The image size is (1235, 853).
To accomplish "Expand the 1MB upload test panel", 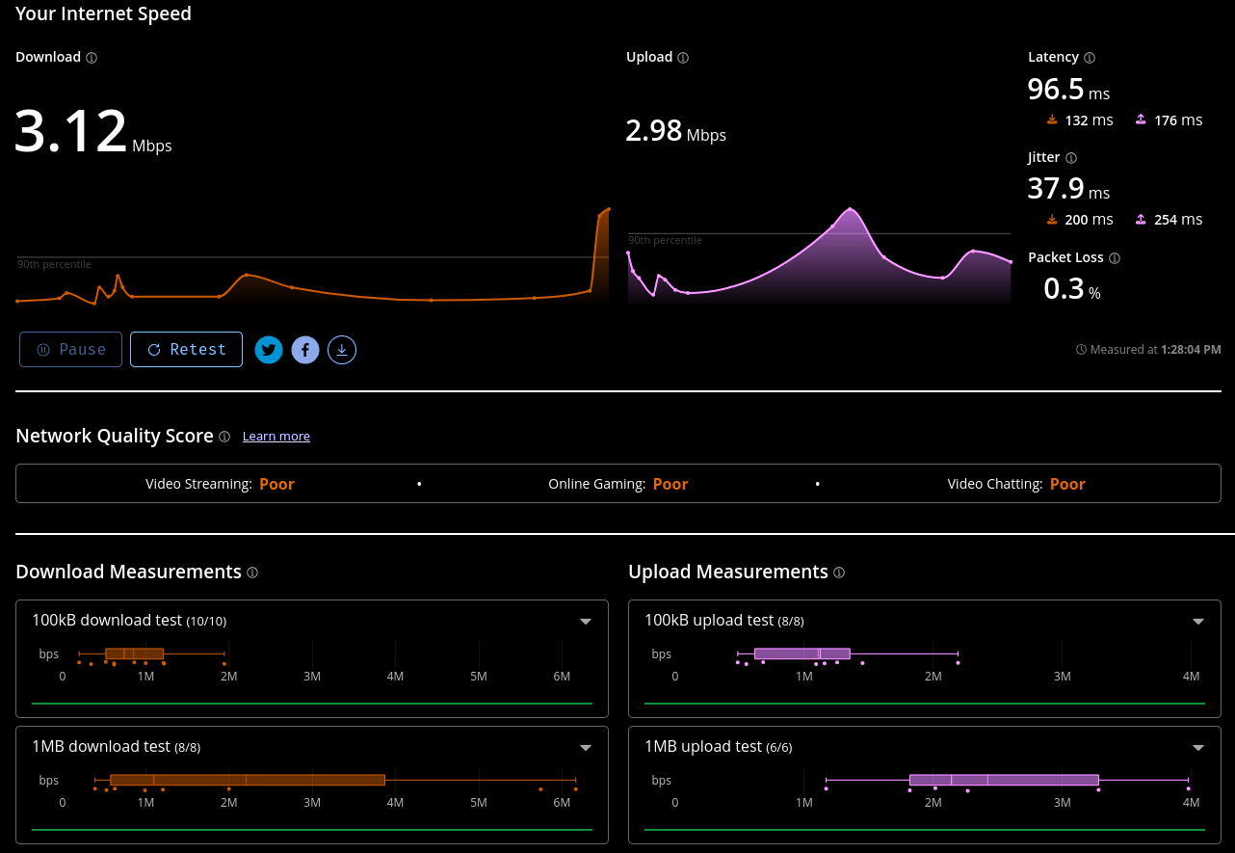I will (x=1198, y=748).
